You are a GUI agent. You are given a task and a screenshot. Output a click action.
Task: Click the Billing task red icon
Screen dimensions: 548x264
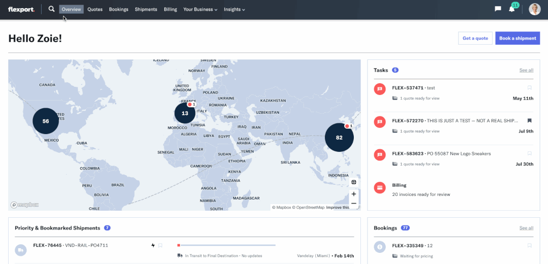click(380, 187)
